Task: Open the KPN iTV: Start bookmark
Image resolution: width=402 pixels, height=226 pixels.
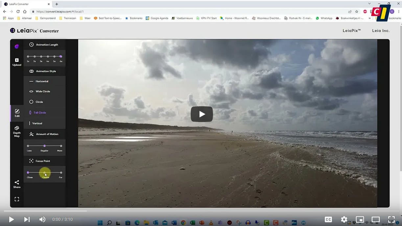Action: pos(206,18)
